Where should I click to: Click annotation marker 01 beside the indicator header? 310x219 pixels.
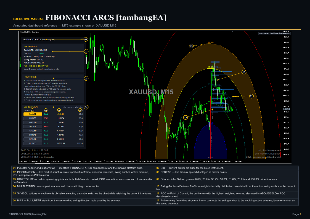pyautogui.click(x=86, y=39)
